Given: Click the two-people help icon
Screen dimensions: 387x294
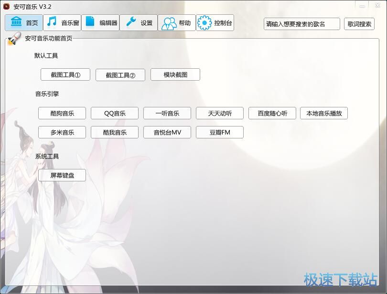Looking at the screenshot, I should [169, 24].
